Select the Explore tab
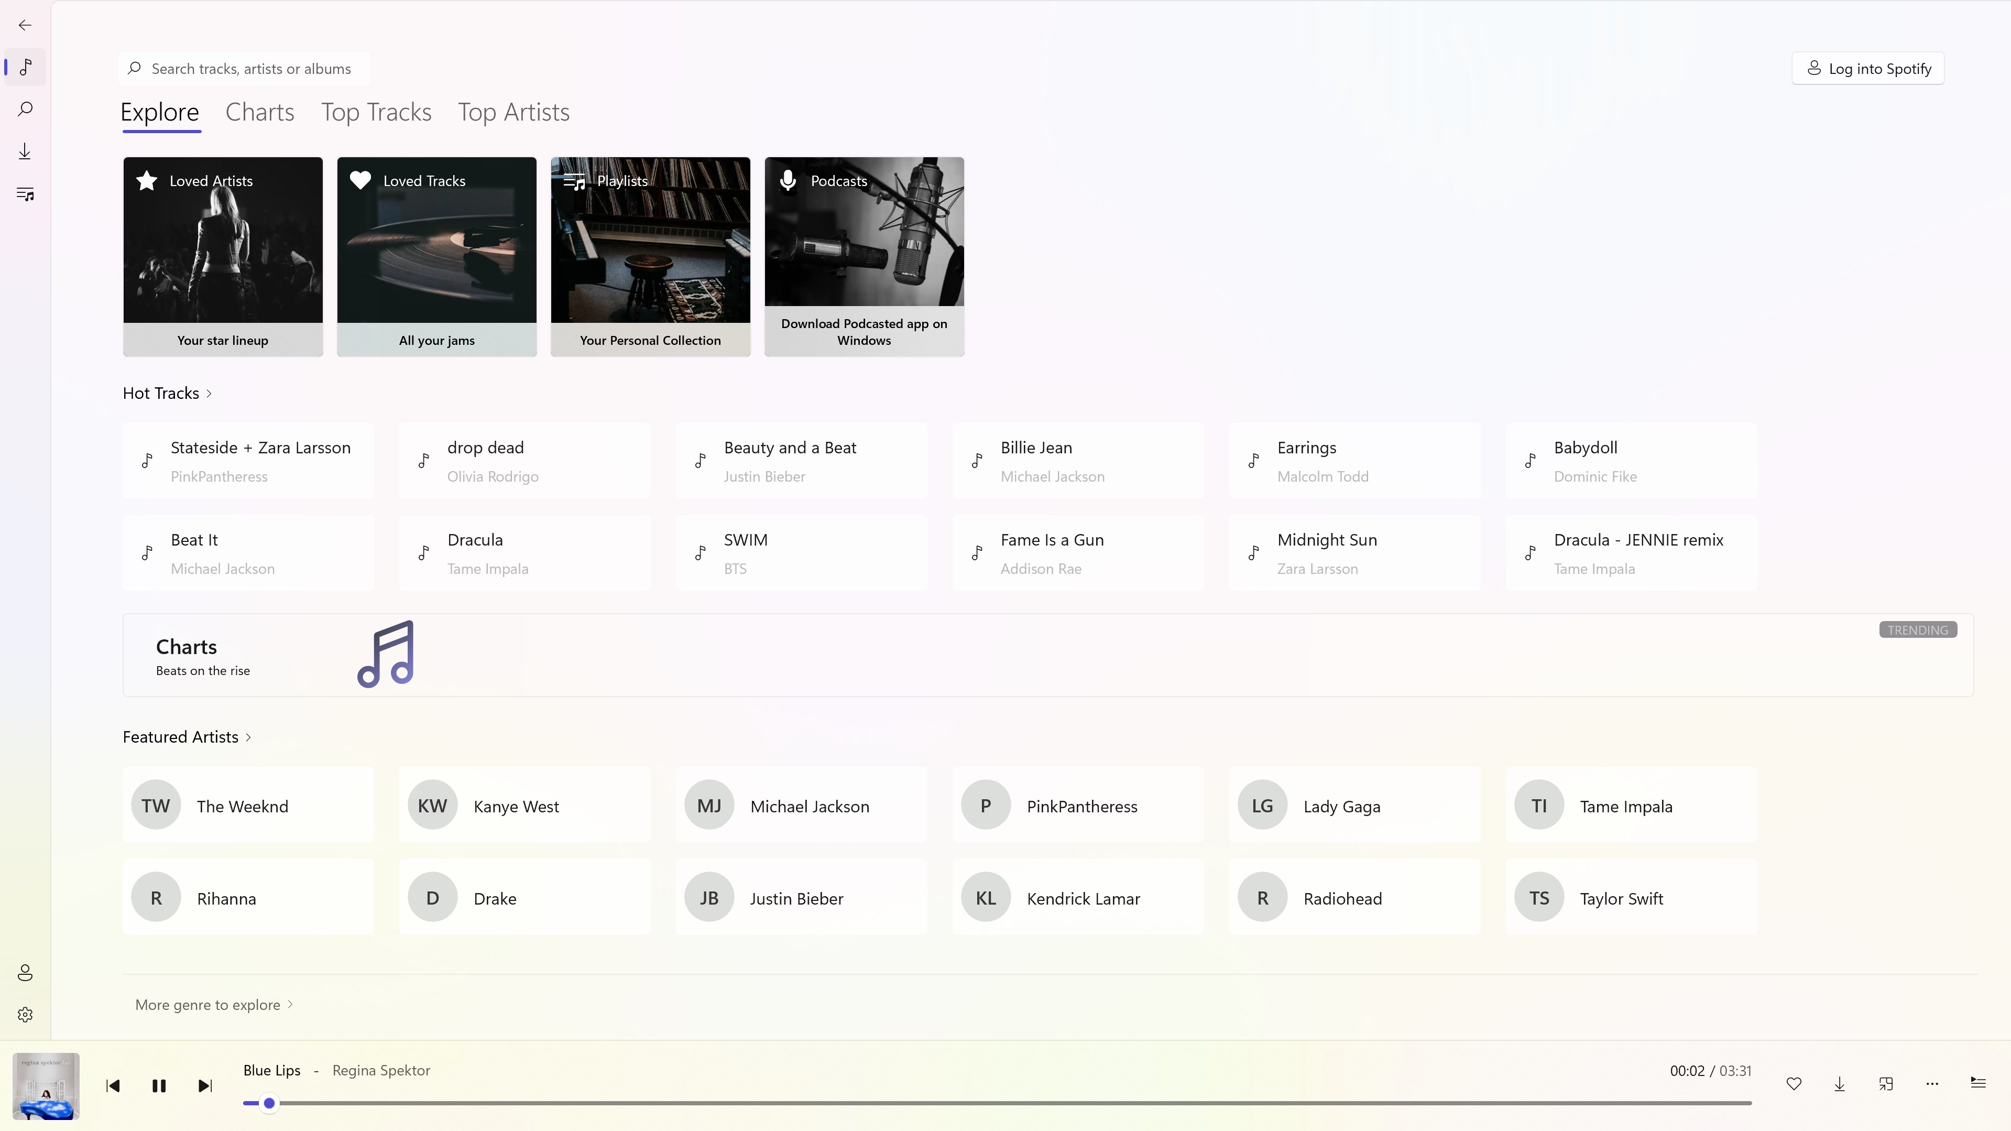This screenshot has height=1131, width=2011. (x=160, y=113)
